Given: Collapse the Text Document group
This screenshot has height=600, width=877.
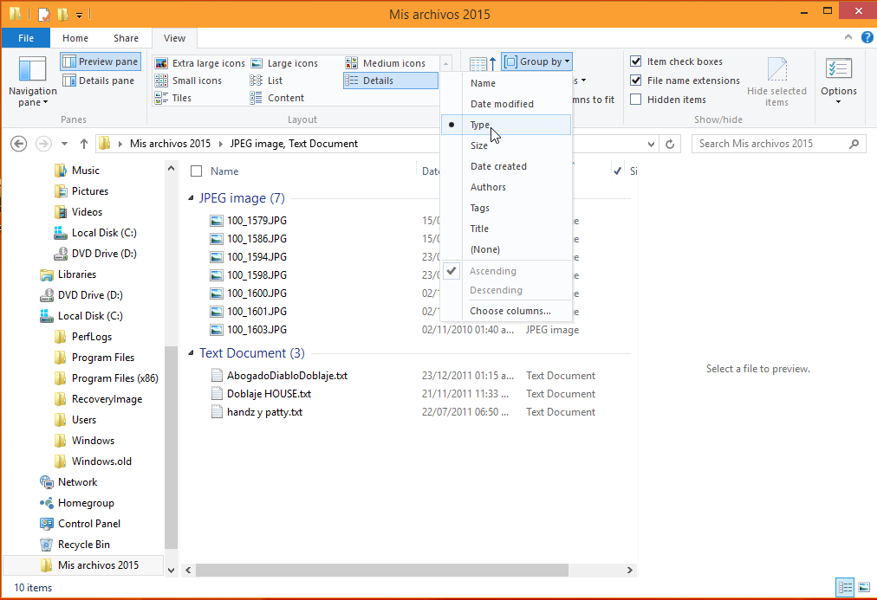Looking at the screenshot, I should [x=192, y=353].
